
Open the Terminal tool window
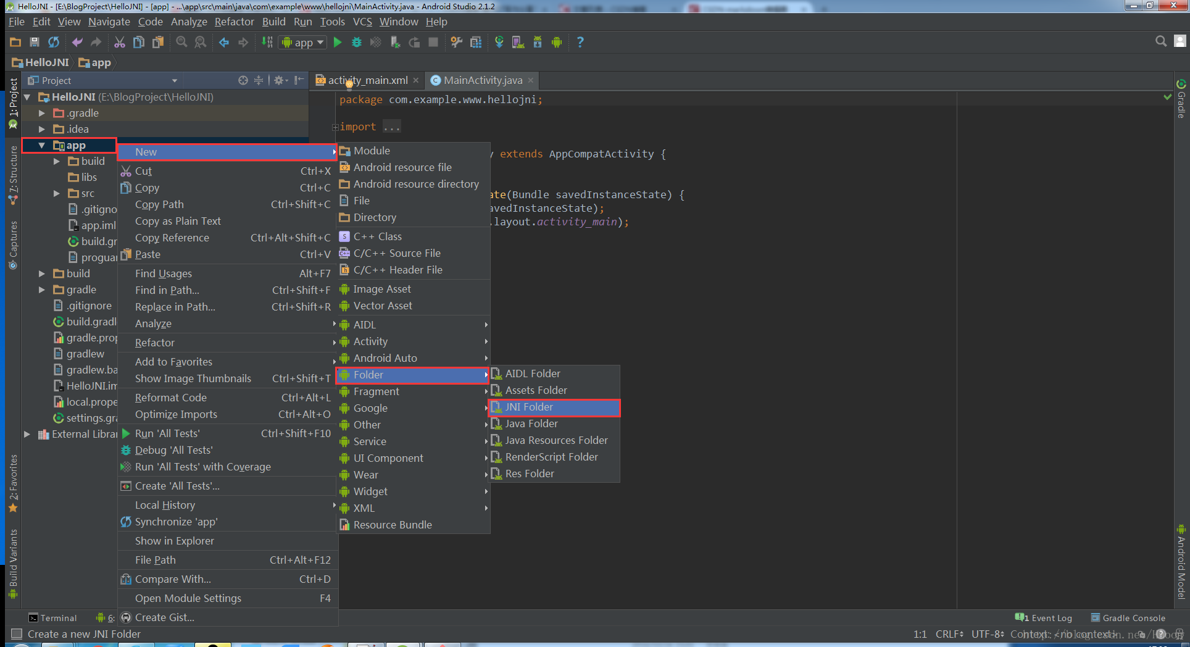[53, 618]
